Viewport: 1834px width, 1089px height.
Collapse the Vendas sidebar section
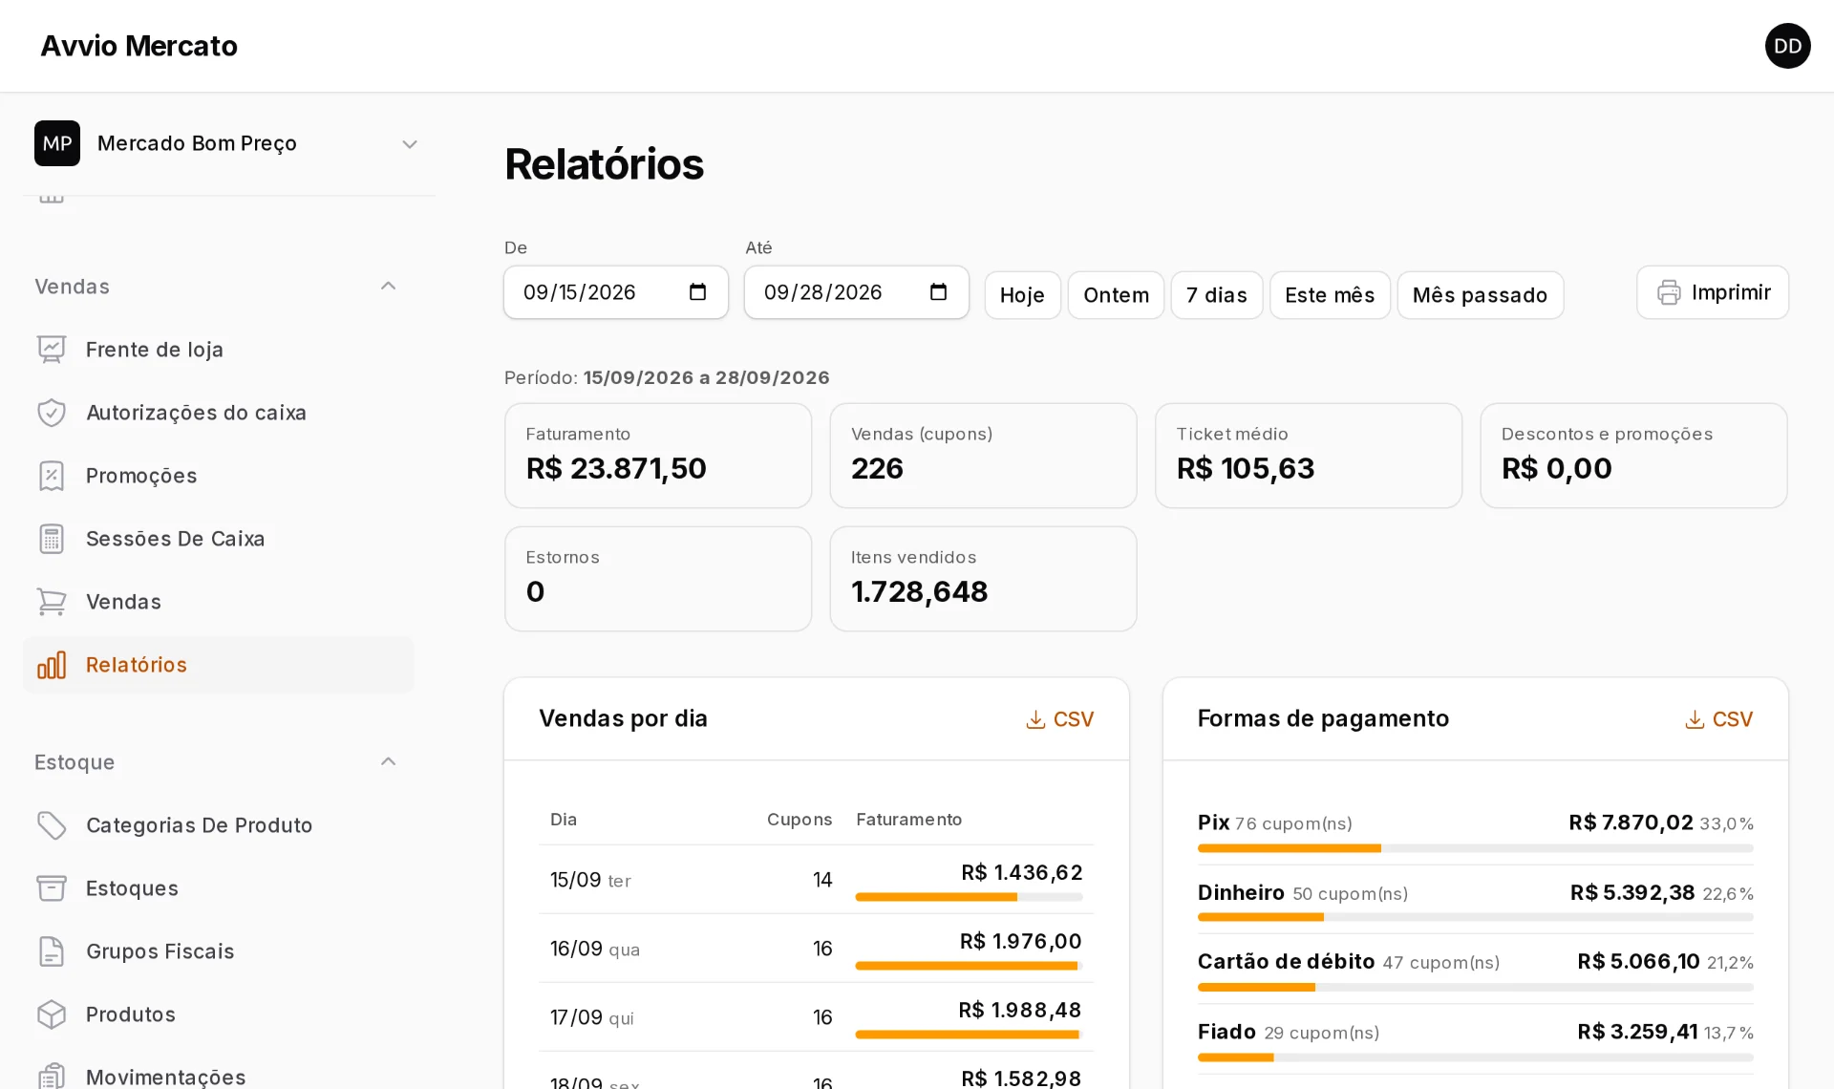point(388,287)
